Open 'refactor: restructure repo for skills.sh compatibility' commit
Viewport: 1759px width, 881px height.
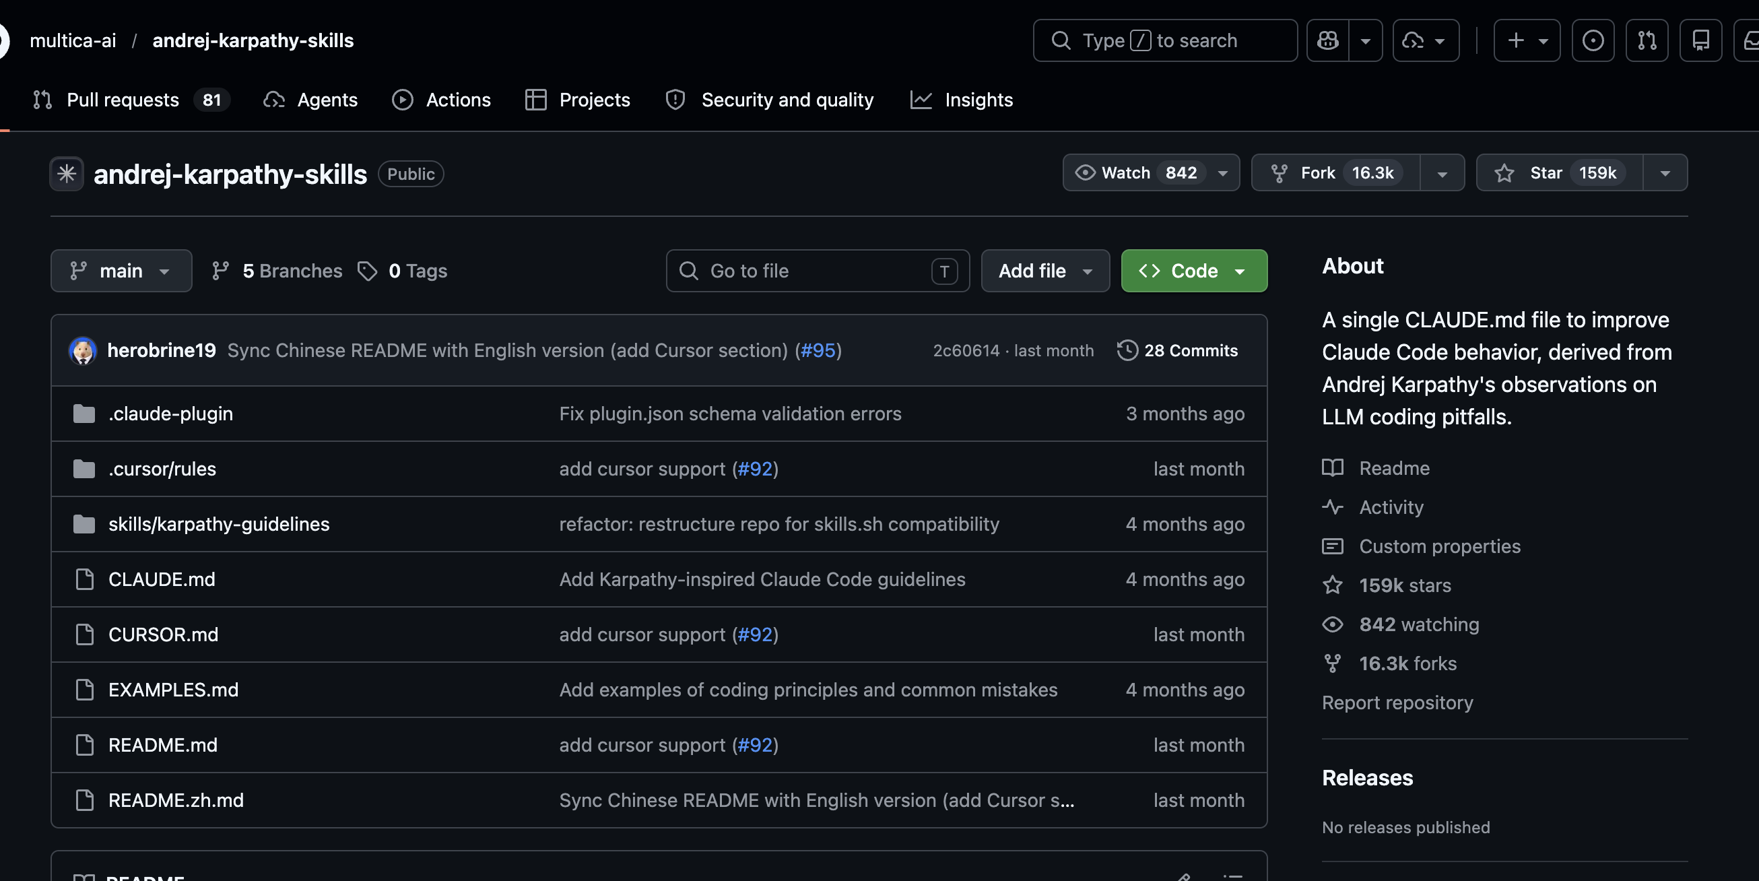pyautogui.click(x=779, y=525)
